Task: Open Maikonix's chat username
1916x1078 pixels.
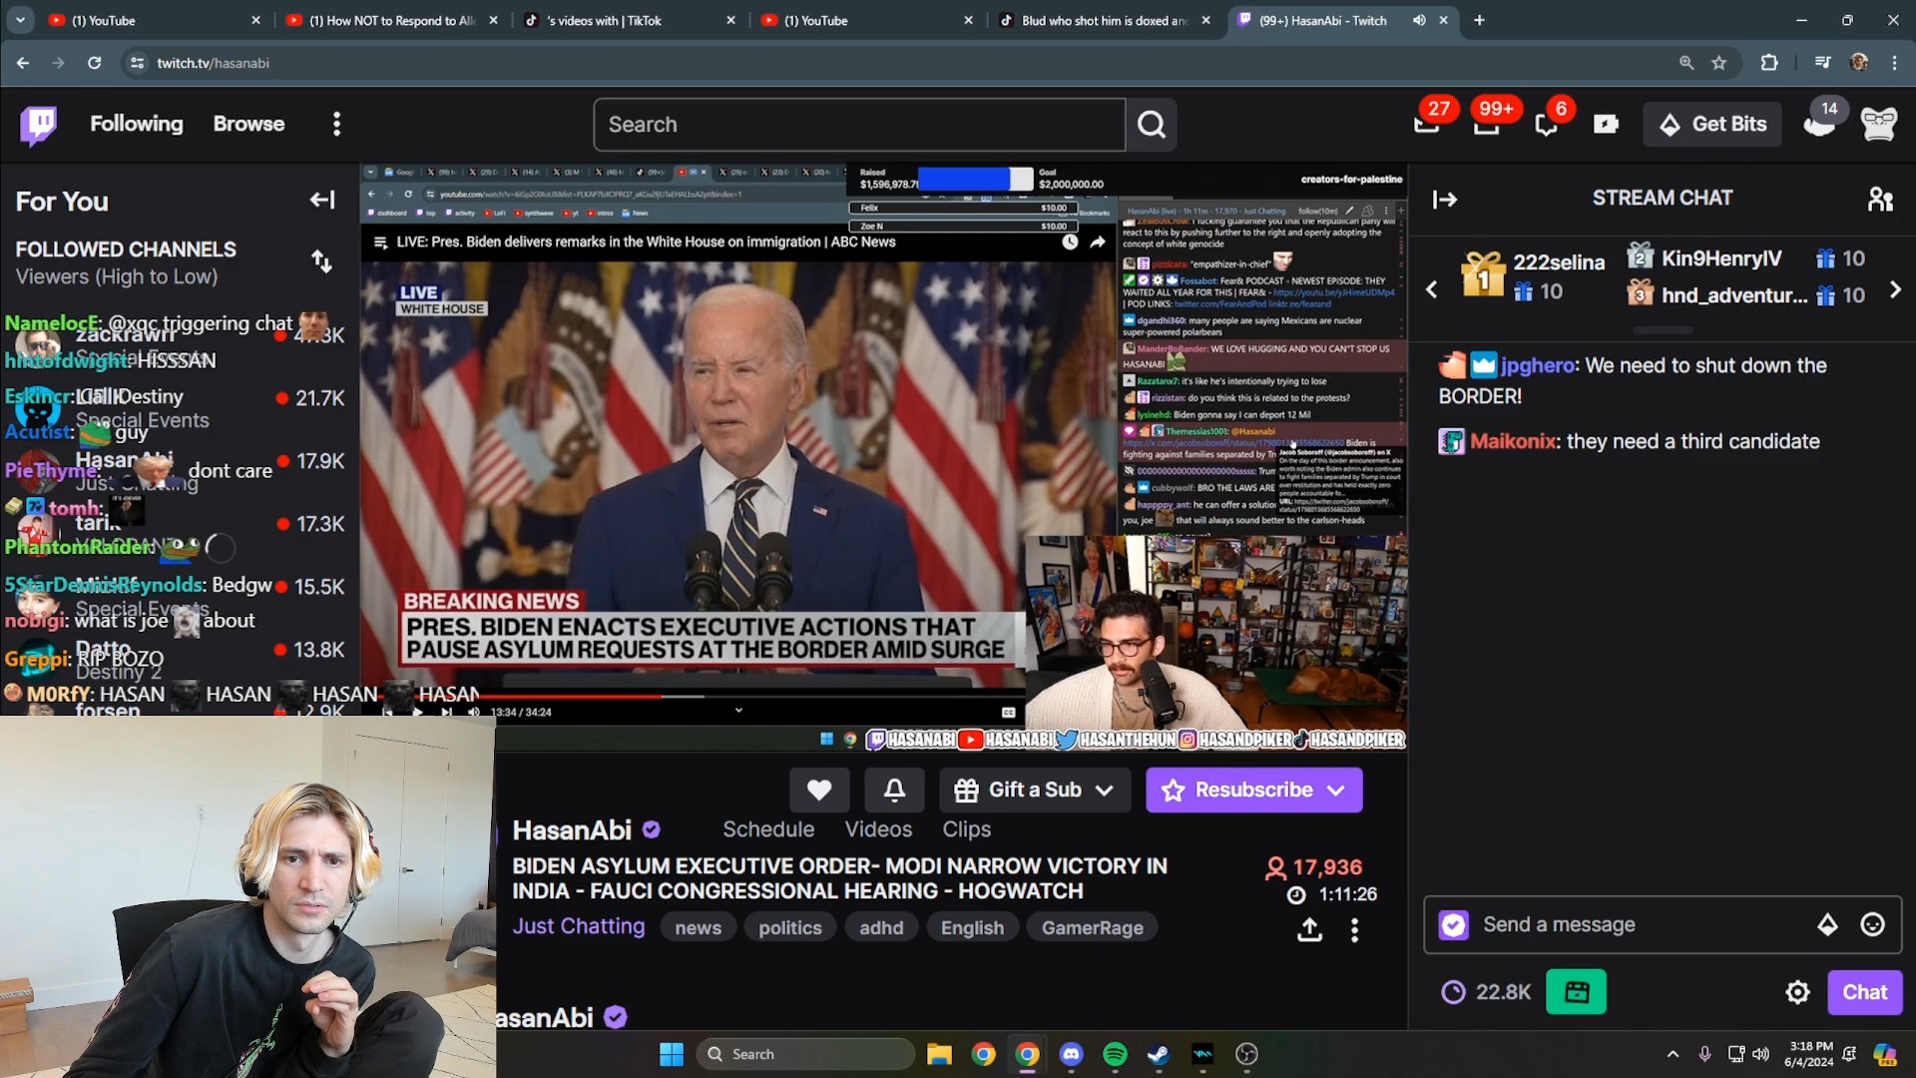Action: [1512, 441]
